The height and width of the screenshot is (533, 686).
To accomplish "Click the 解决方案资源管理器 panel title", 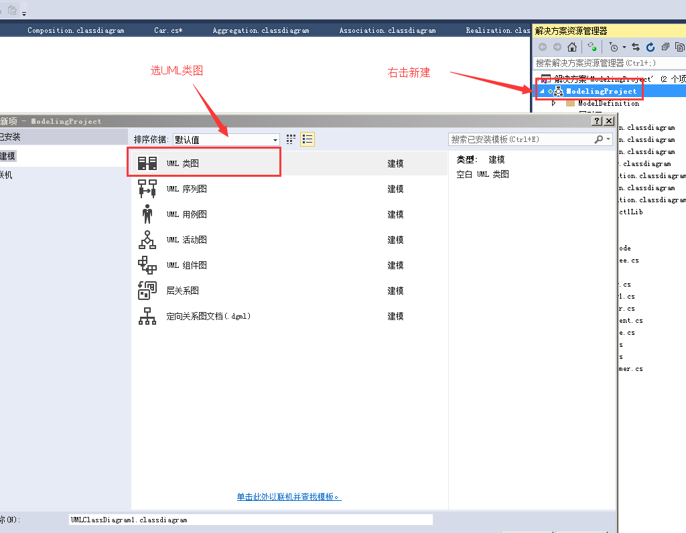I will [571, 31].
